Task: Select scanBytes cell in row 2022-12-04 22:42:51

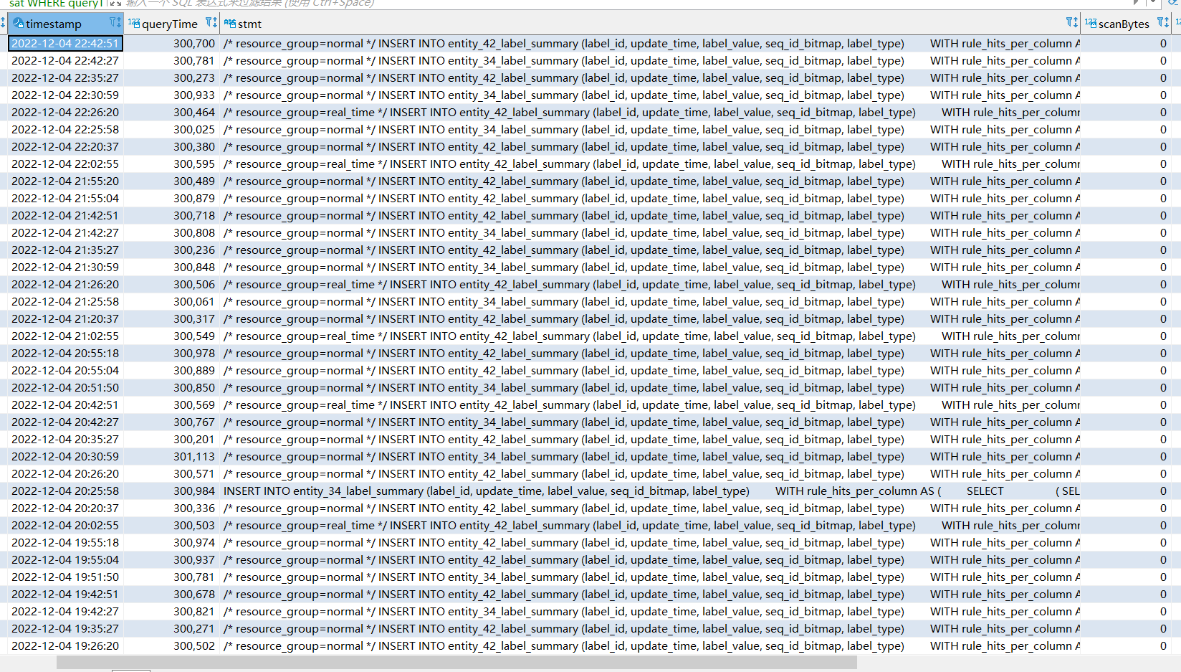Action: pyautogui.click(x=1126, y=44)
